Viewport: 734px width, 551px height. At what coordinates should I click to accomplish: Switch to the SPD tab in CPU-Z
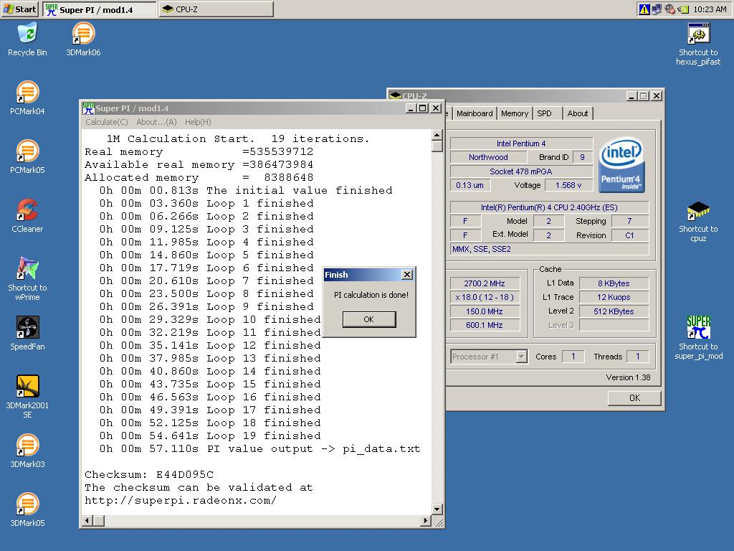545,113
